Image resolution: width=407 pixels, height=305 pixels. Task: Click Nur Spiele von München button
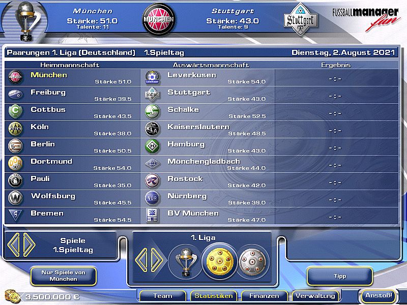coord(64,276)
